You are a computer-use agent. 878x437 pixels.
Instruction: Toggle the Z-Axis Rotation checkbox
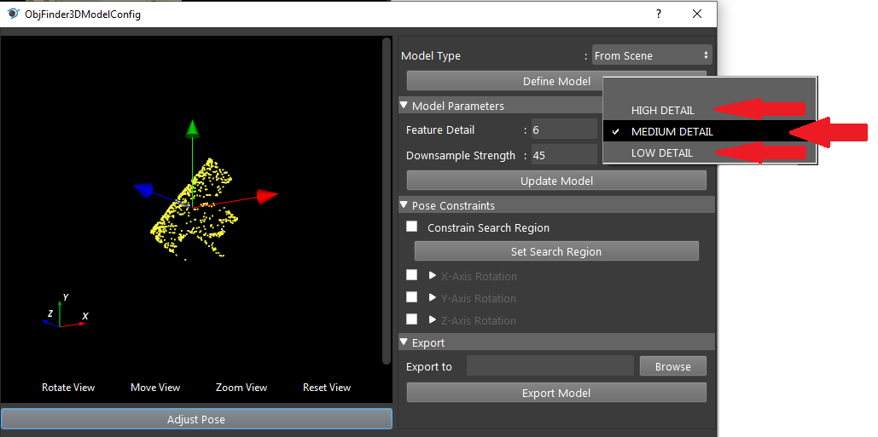coord(412,319)
